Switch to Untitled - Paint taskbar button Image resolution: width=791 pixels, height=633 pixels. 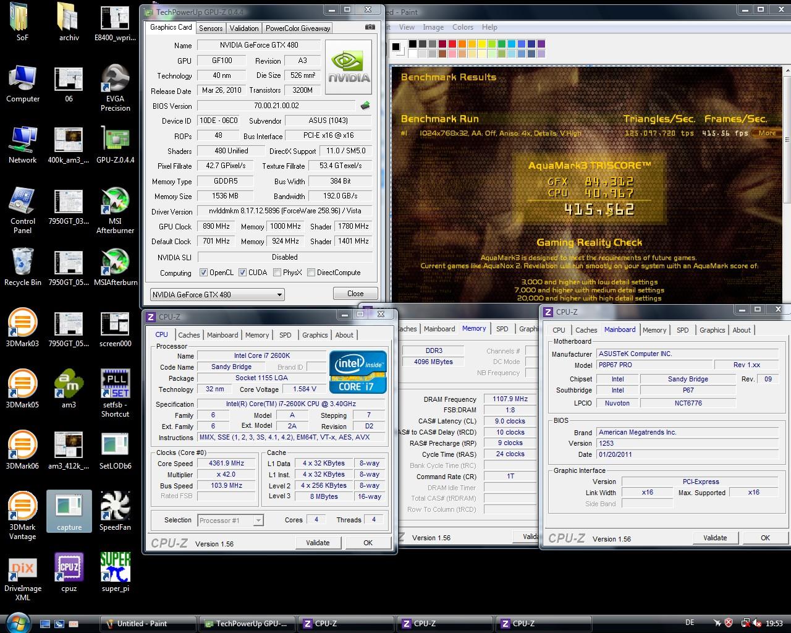pyautogui.click(x=148, y=624)
